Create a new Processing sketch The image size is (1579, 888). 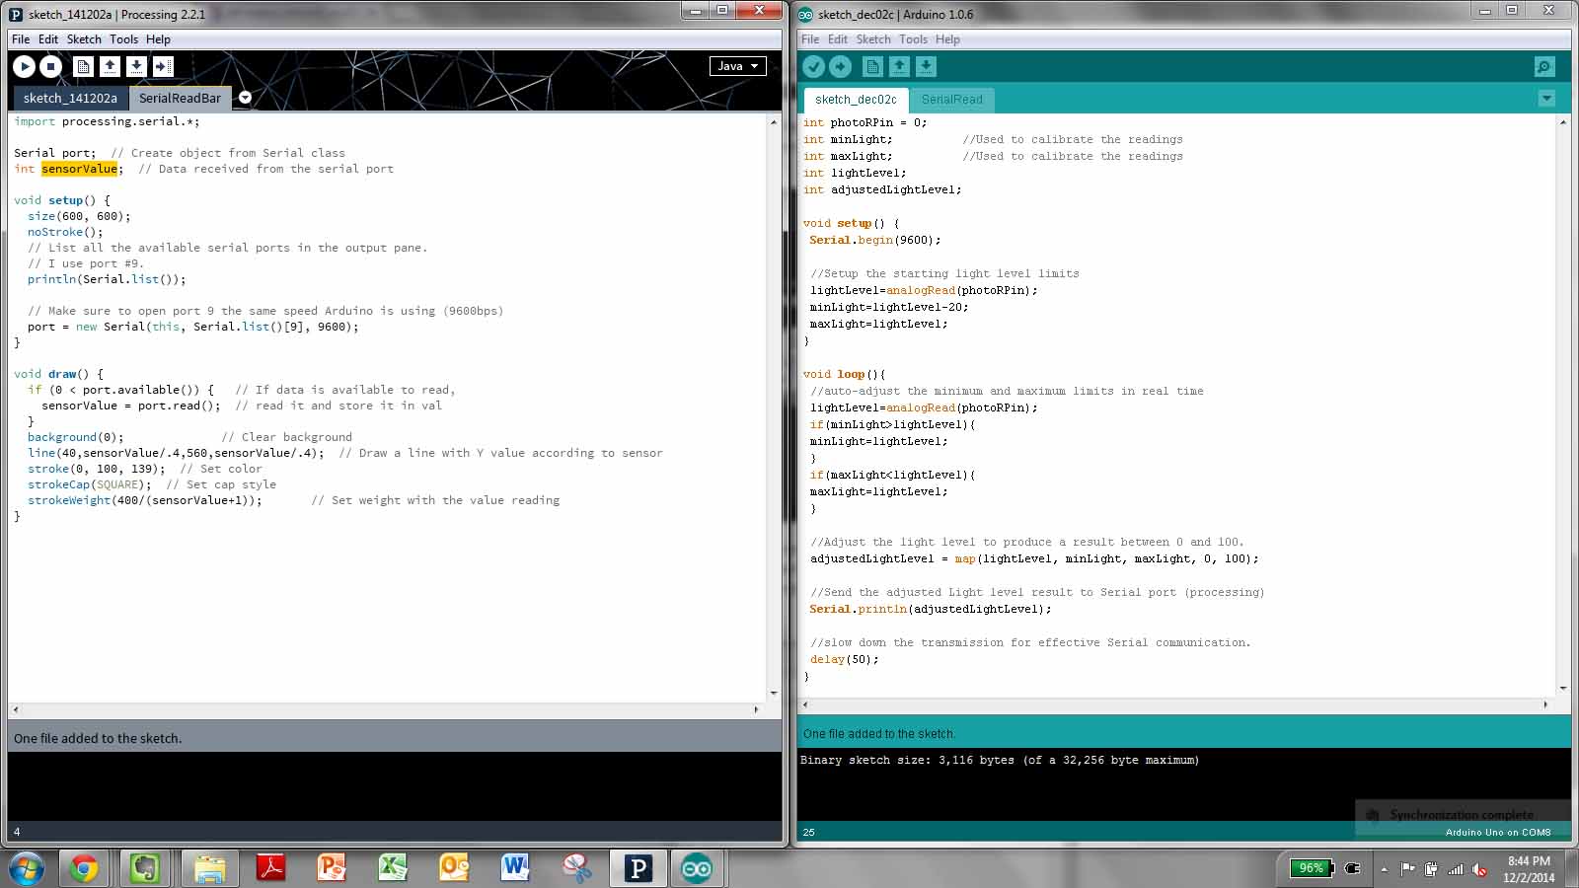point(84,66)
